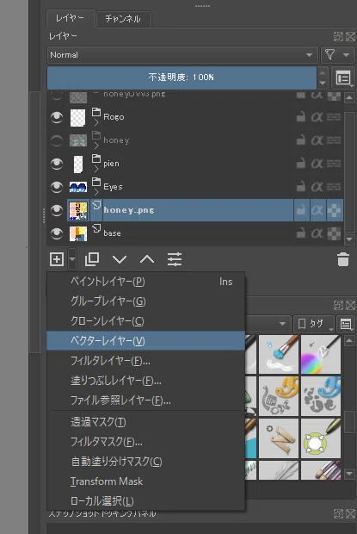Screen dimensions: 357x534
Task: Choose フィルタレイヤー(F)... from menu
Action: [x=146, y=361]
